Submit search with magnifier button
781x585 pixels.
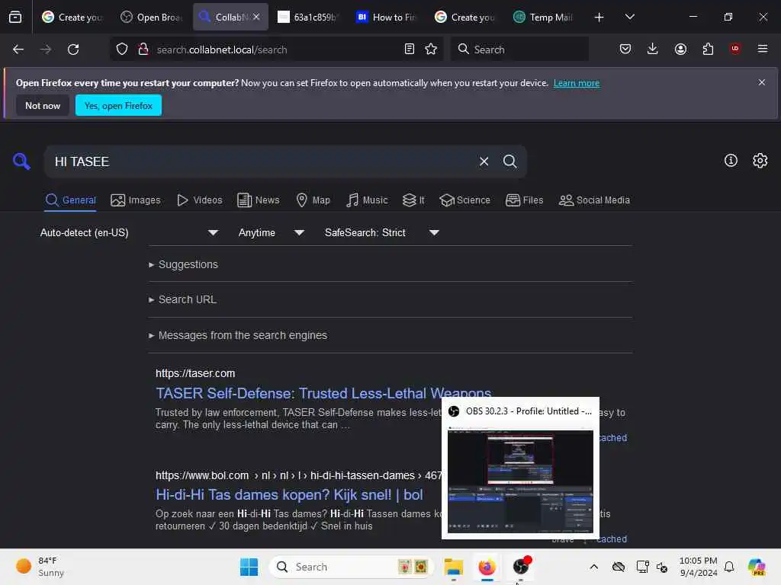click(x=510, y=161)
